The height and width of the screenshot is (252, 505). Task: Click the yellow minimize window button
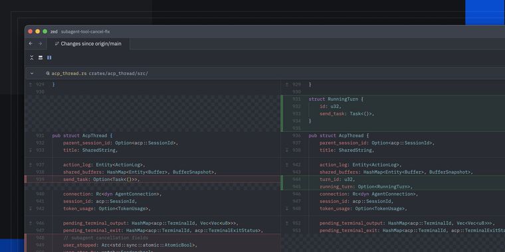pos(38,32)
